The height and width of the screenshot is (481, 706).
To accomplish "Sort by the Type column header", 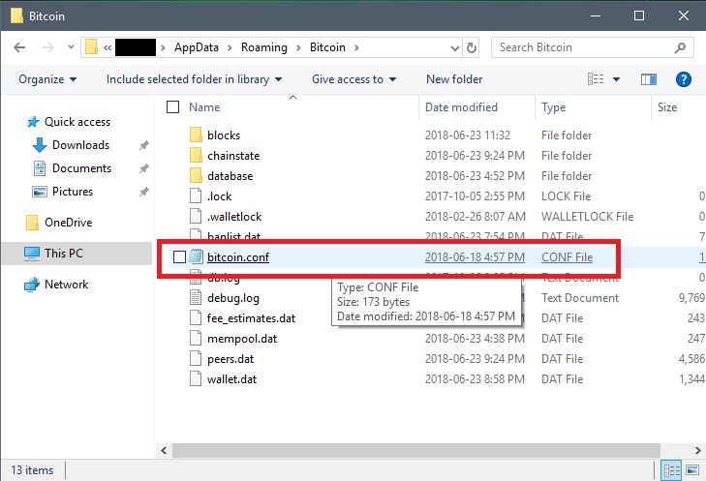I will click(x=553, y=107).
